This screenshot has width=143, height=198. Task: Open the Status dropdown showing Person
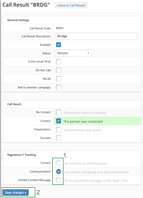[x=74, y=53]
